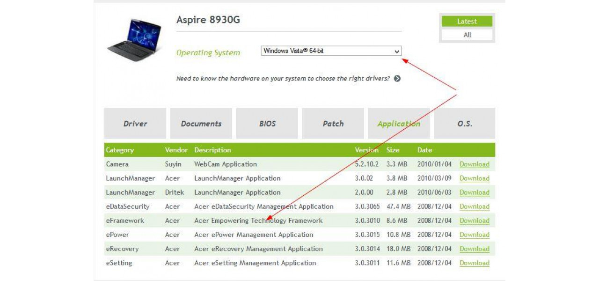The image size is (599, 281).
Task: Click the Size column header
Action: click(393, 150)
